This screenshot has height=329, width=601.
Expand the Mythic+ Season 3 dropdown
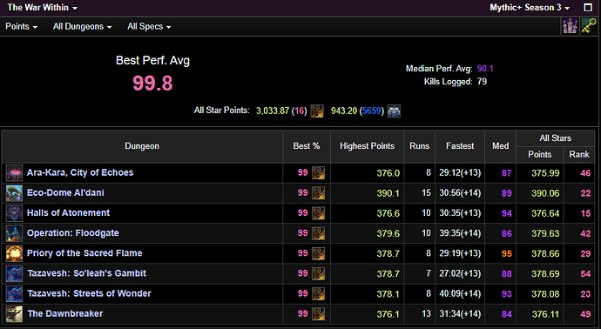530,8
